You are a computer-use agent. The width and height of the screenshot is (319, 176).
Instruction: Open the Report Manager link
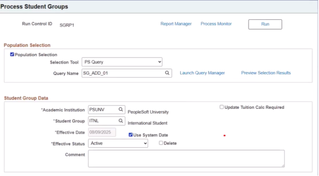[176, 24]
